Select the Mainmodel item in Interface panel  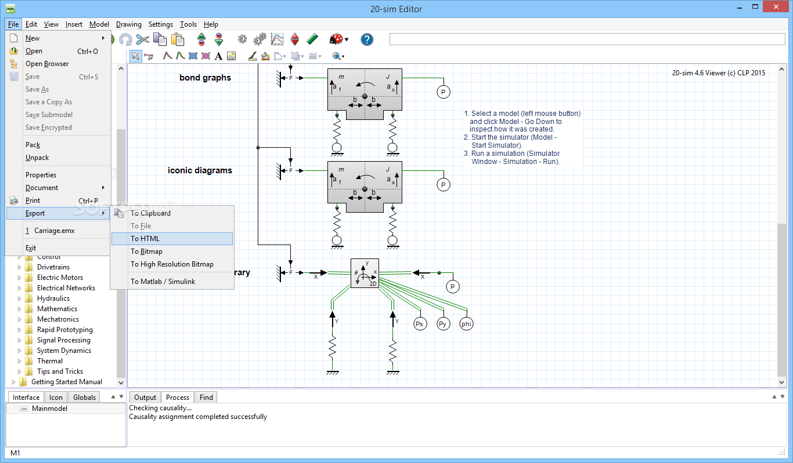(66, 409)
